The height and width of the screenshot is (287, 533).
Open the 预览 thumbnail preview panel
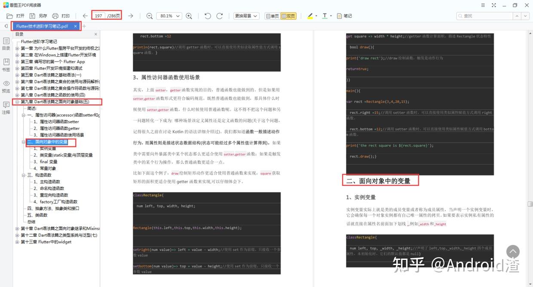pyautogui.click(x=6, y=86)
